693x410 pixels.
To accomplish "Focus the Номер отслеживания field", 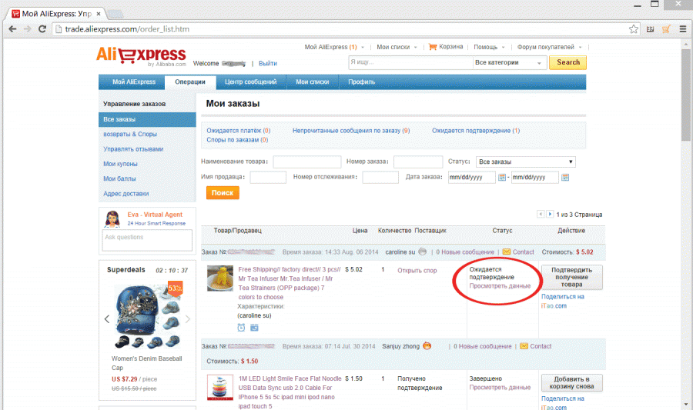I will (x=380, y=178).
